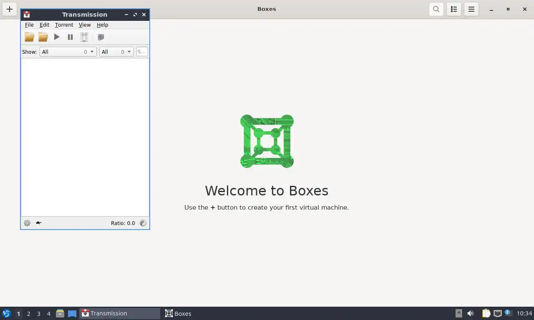The image size is (534, 320).
Task: Open the volume speaker tray icon
Action: click(x=471, y=313)
